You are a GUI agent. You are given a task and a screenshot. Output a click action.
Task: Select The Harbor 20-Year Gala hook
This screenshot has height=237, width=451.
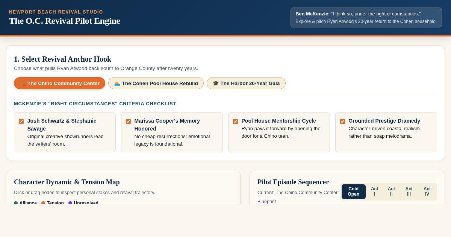tap(246, 83)
